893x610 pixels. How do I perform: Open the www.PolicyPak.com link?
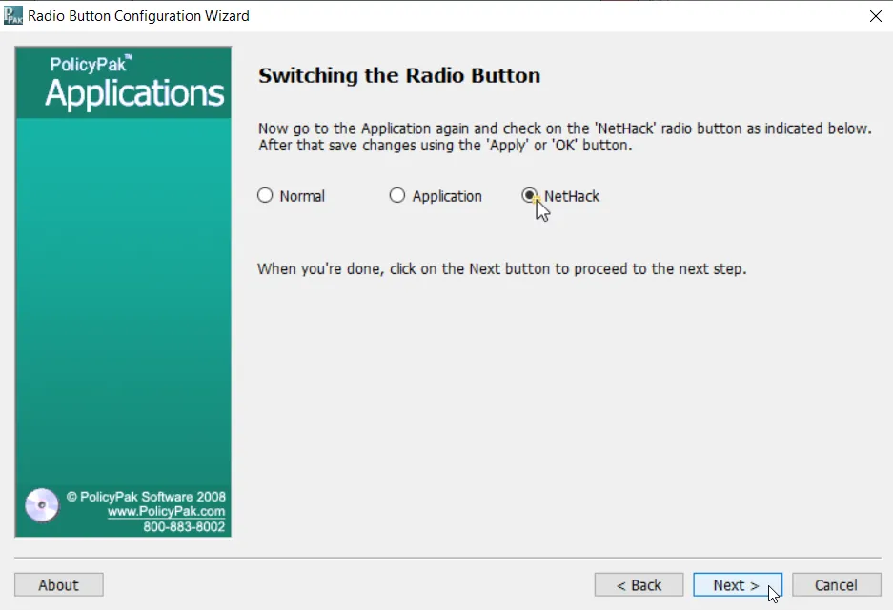(x=166, y=511)
